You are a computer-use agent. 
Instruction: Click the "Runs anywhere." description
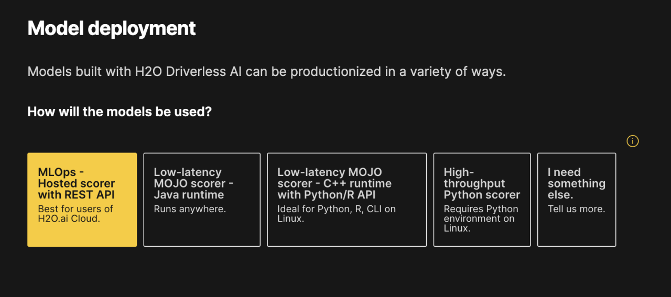[x=190, y=209]
